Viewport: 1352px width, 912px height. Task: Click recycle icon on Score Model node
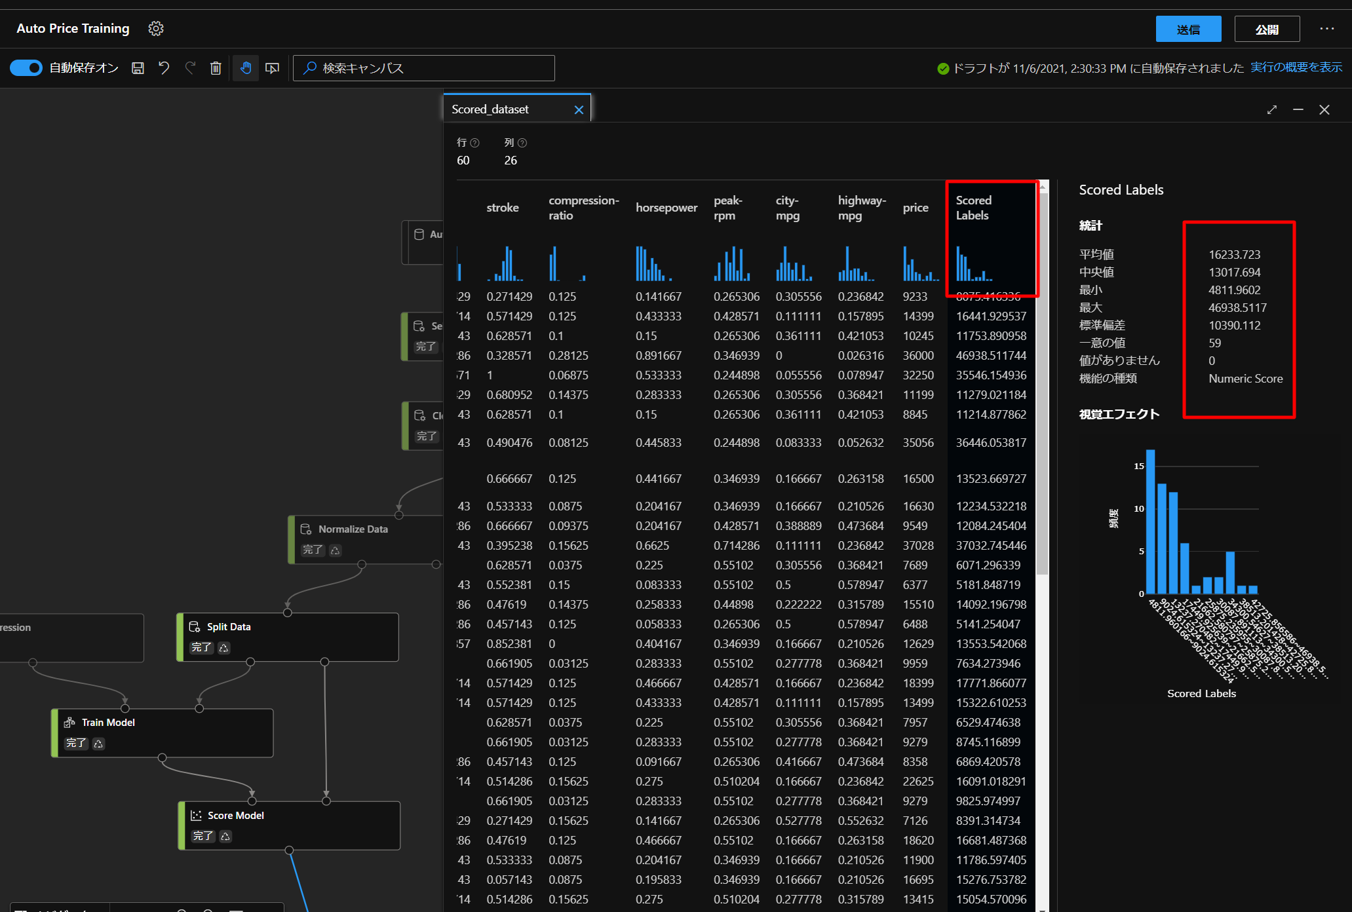(x=225, y=837)
